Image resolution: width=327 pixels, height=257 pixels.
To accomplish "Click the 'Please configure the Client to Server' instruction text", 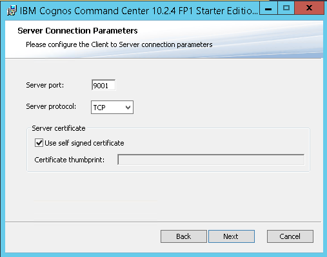I will tap(119, 44).
